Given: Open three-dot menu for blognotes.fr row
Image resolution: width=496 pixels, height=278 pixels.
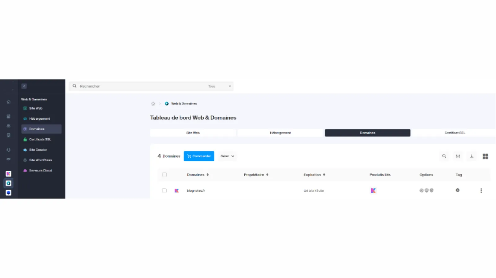Looking at the screenshot, I should [481, 191].
